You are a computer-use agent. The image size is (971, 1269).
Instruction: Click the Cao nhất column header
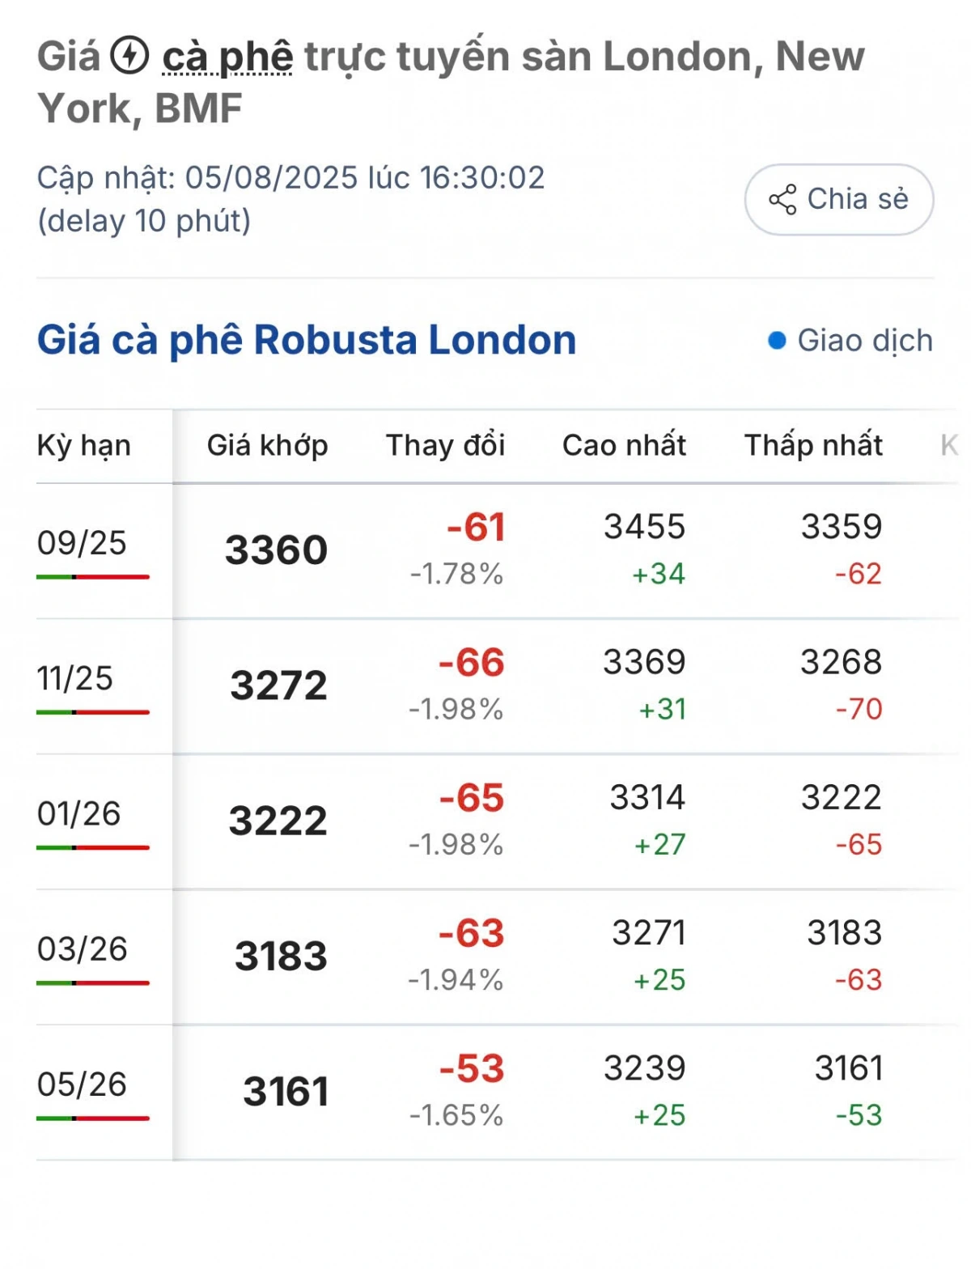[624, 445]
